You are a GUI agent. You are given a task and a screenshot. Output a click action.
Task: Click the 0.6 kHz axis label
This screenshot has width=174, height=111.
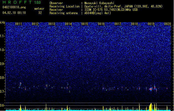tap(2, 105)
